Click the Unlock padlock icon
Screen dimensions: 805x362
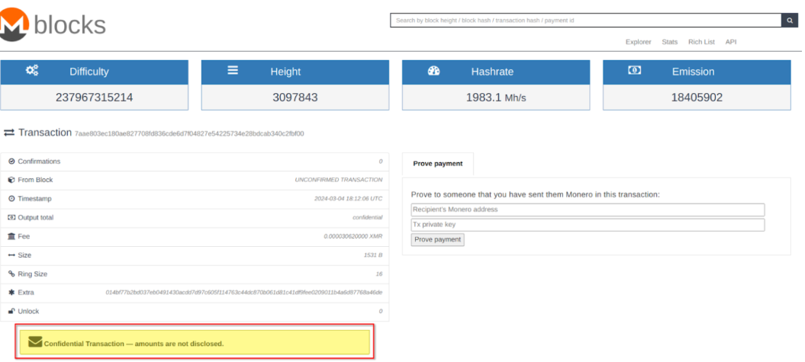[x=11, y=311]
